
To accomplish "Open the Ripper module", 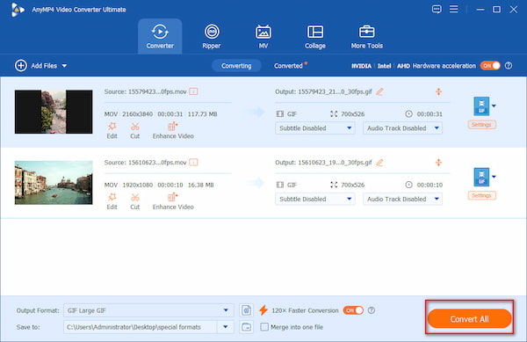I will [x=212, y=36].
